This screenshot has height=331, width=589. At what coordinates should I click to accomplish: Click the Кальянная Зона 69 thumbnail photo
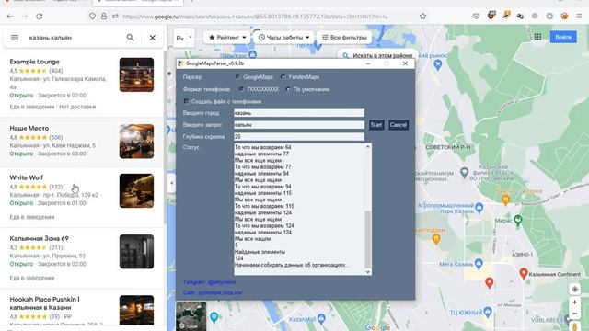(x=136, y=251)
